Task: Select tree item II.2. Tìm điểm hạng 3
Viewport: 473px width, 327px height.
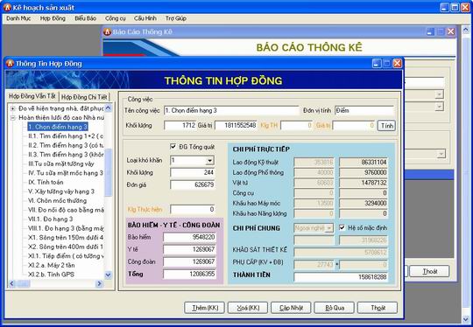Action: [66, 145]
